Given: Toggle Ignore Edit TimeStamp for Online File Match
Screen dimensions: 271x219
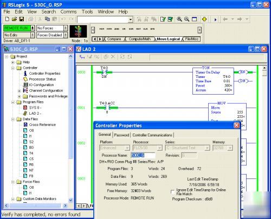Looking at the screenshot, I should [x=172, y=191].
